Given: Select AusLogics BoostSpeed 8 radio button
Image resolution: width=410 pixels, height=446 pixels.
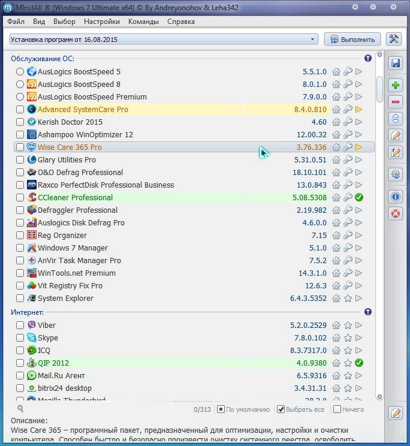Looking at the screenshot, I should pyautogui.click(x=20, y=84).
